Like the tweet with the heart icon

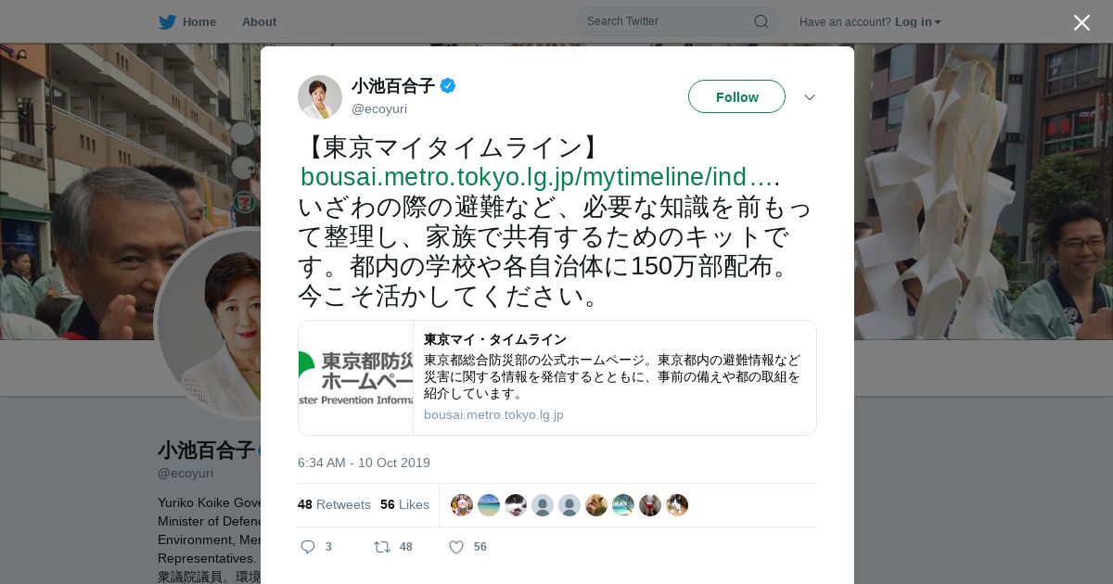coord(456,547)
